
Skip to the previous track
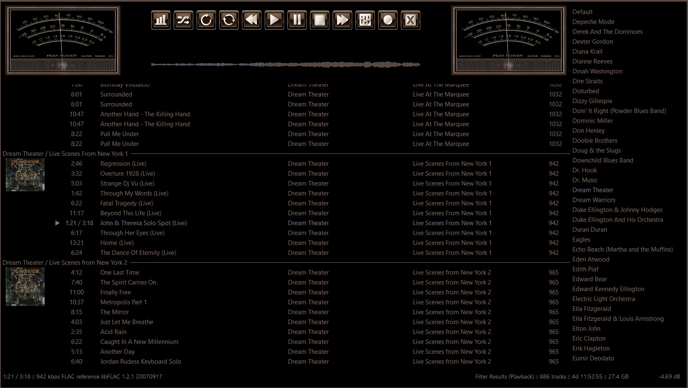point(251,20)
